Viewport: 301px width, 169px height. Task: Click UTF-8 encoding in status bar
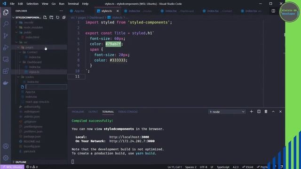[203, 167]
